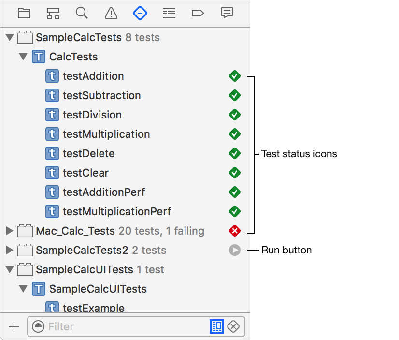The width and height of the screenshot is (399, 340).
Task: Select the Test navigator diamond icon
Action: [x=140, y=13]
